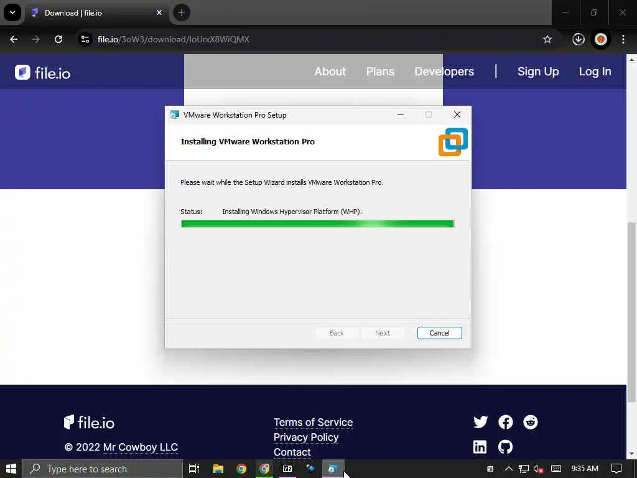Click the scrollbar up arrow

click(x=631, y=60)
